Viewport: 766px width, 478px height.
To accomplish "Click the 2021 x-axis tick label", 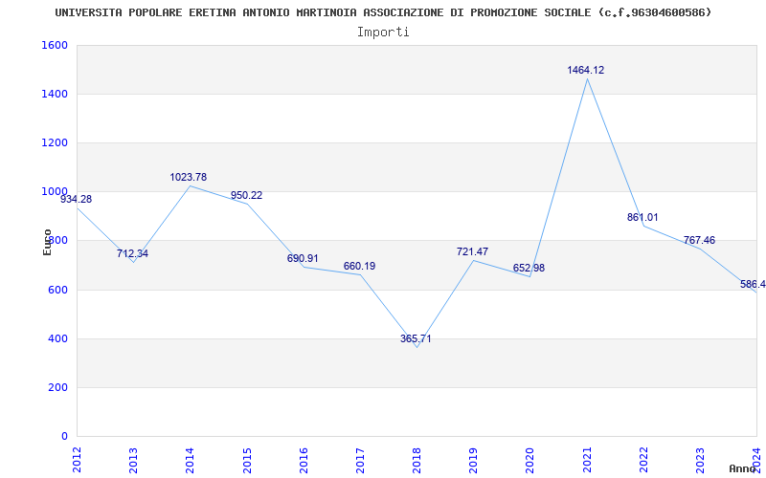I will [x=587, y=460].
